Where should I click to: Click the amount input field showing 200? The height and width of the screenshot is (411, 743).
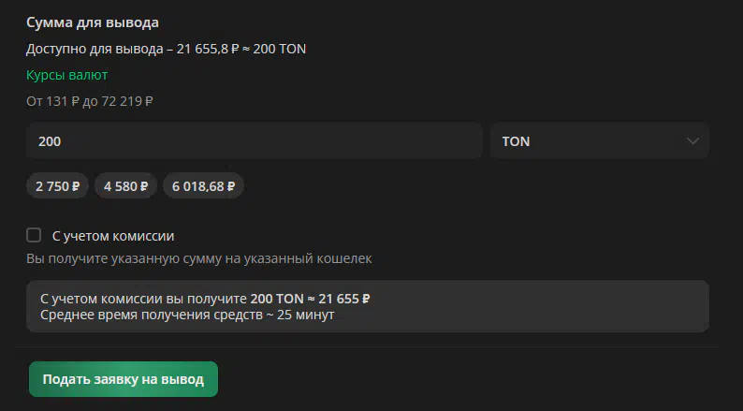254,141
